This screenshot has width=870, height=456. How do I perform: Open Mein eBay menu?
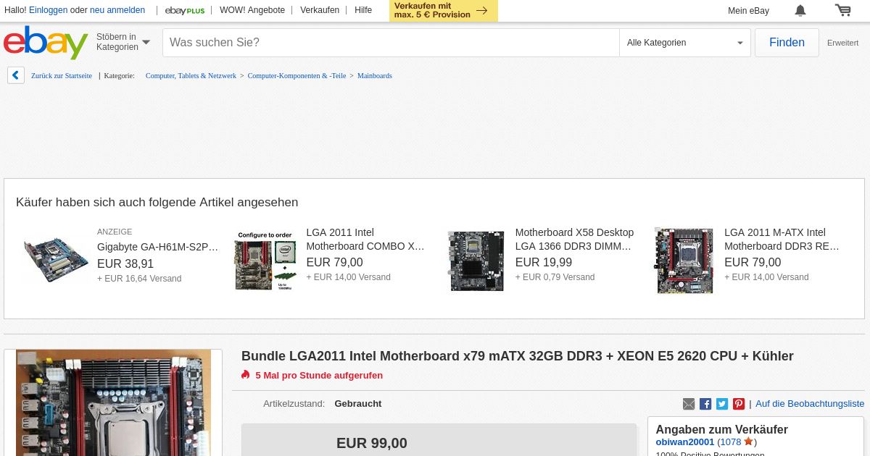click(x=748, y=10)
